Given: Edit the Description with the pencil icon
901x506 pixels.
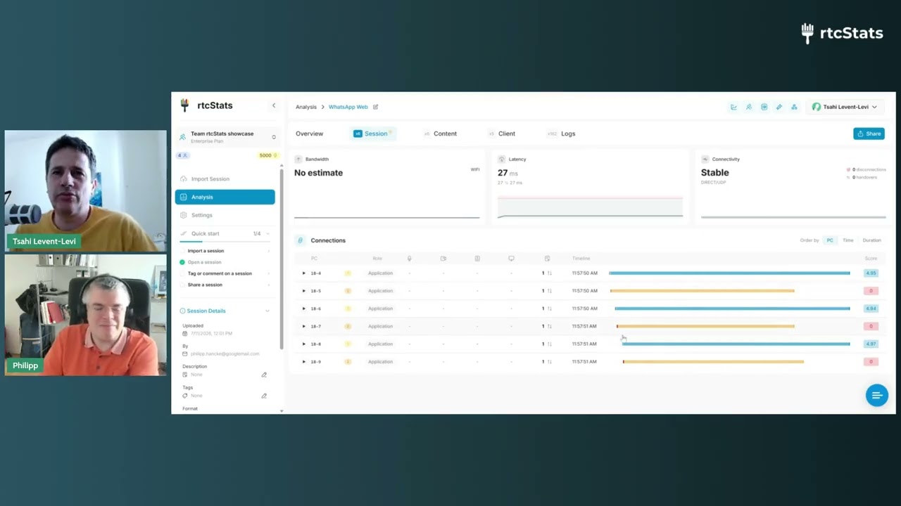Looking at the screenshot, I should (x=264, y=375).
